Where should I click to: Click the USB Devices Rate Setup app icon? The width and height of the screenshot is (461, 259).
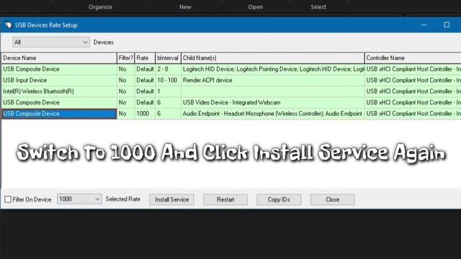(x=8, y=25)
